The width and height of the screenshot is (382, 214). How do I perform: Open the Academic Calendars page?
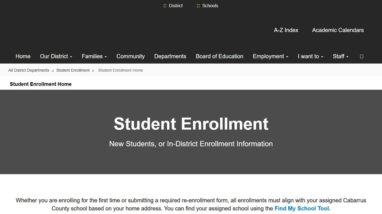[x=338, y=30]
